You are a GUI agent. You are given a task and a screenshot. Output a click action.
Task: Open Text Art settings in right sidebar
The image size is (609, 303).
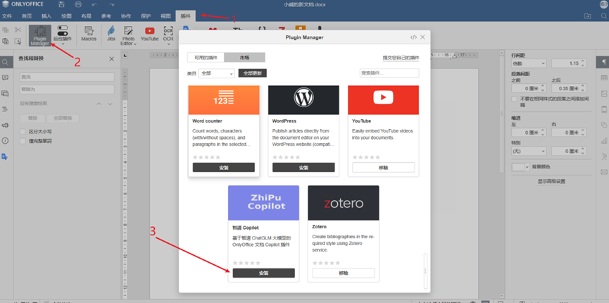[603, 156]
